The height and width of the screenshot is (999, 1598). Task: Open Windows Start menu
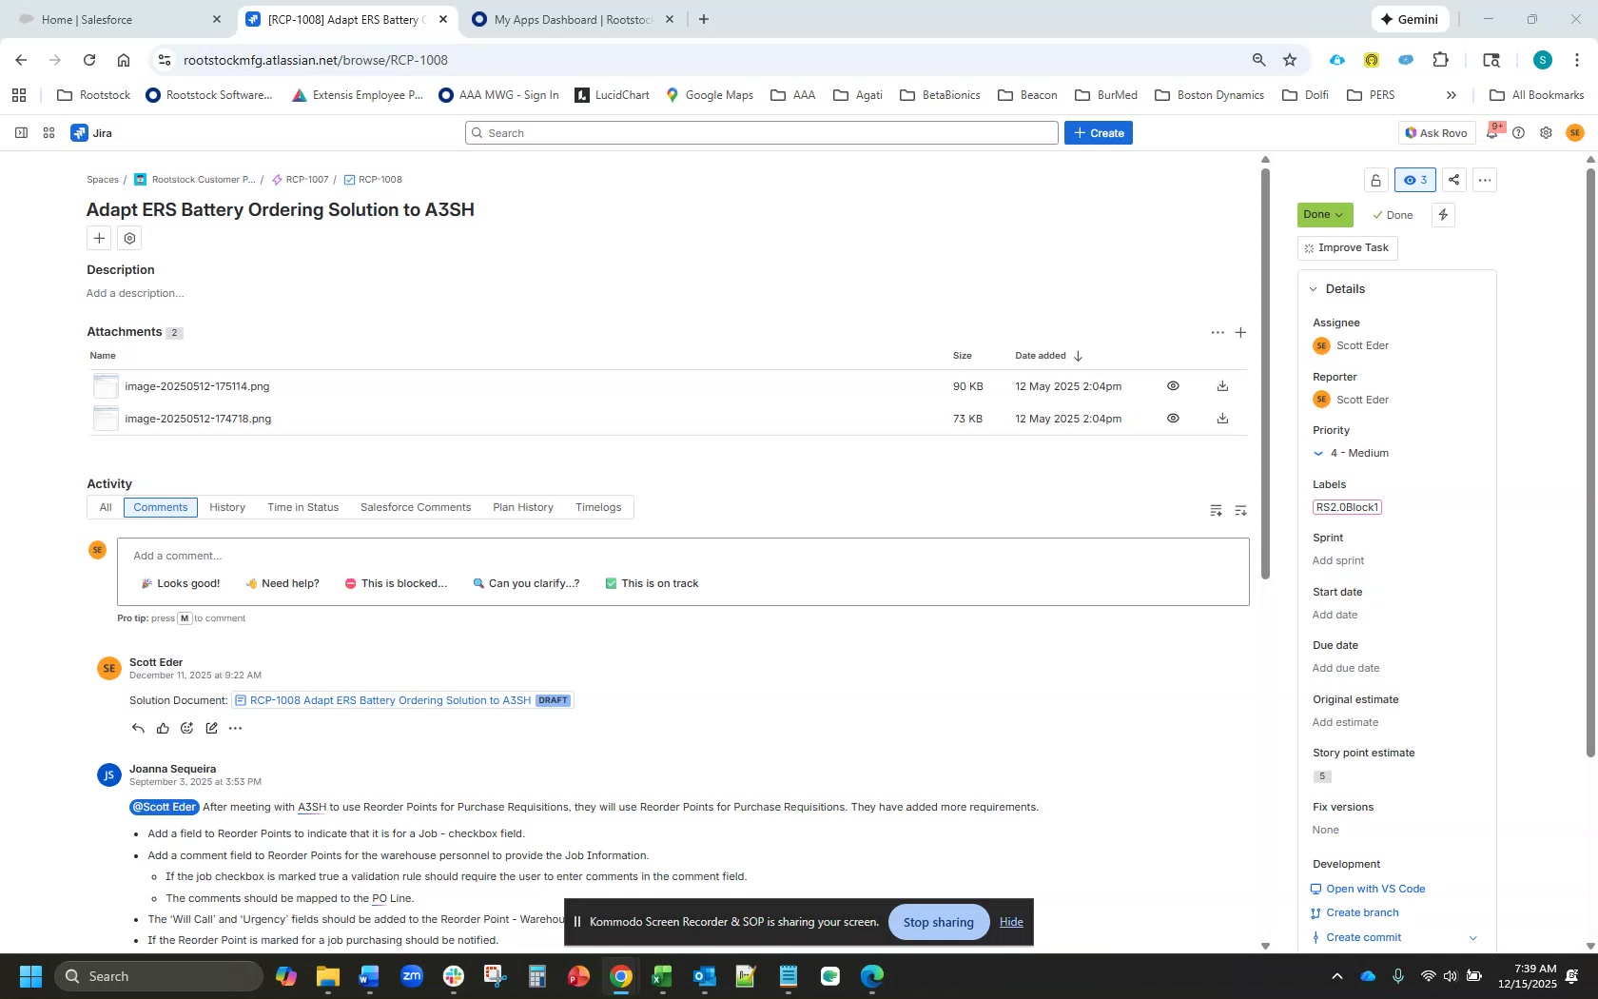pyautogui.click(x=30, y=976)
